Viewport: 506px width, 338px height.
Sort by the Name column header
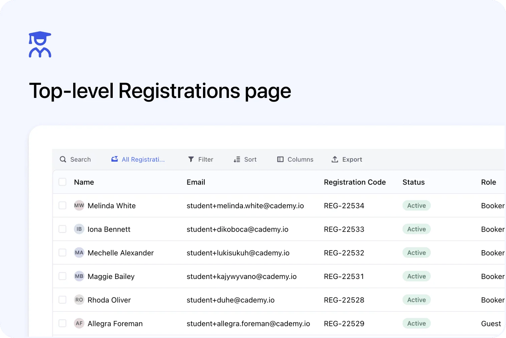click(x=84, y=182)
